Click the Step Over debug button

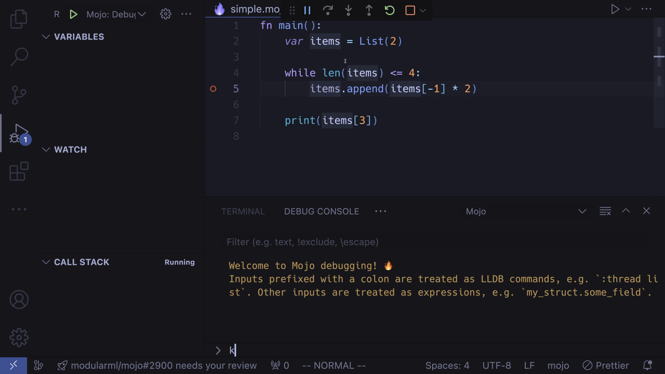coord(328,10)
